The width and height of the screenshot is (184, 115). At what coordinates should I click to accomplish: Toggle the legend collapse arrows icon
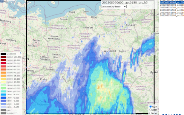tap(21, 53)
